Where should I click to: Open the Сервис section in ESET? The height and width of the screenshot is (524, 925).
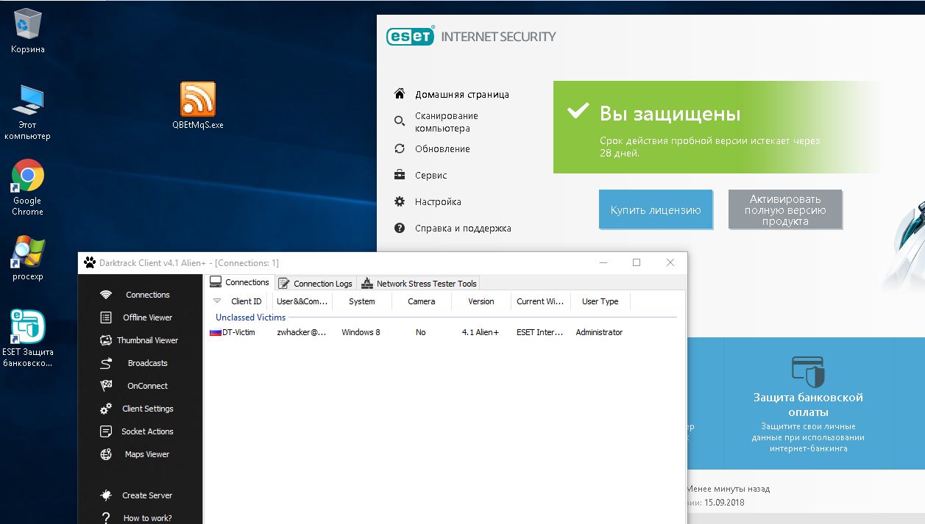pos(430,175)
